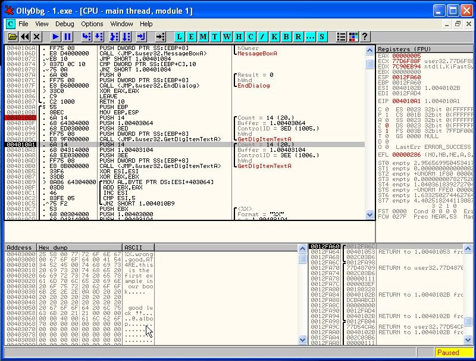Step into using the toolbar icon
The width and height of the screenshot is (476, 361).
pos(87,37)
